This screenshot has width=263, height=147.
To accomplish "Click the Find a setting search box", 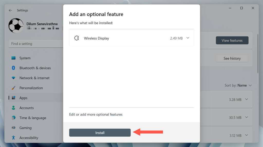I will tap(36, 44).
